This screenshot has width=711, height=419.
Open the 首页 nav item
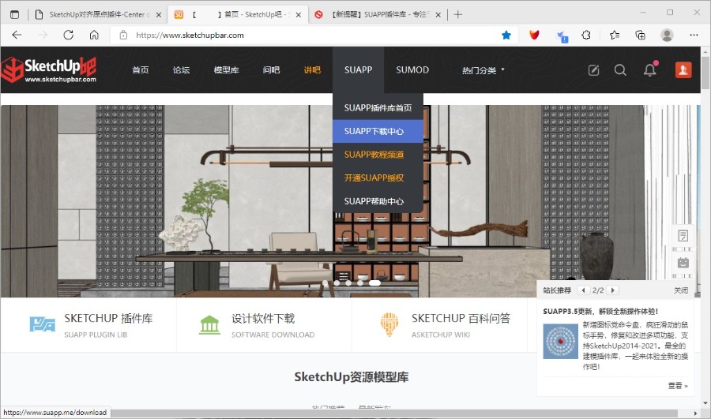[x=140, y=69]
